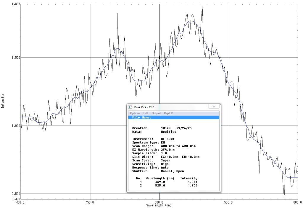Click the 400.0 wavelength axis start label

pos(20,202)
